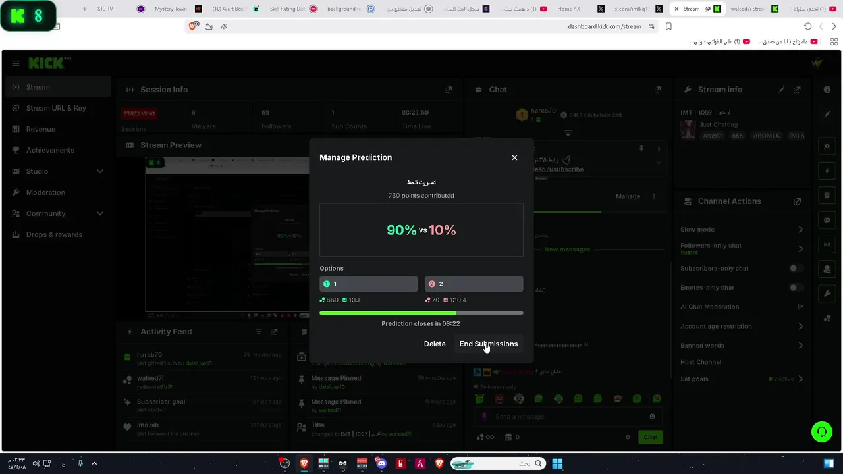Open Discord from taskbar

pos(381,463)
